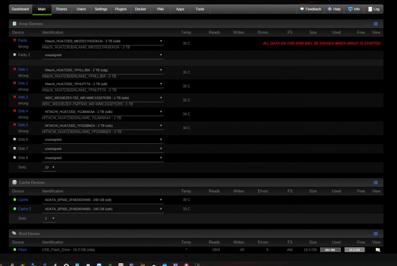Browse the Flash device via folder View icon
397x266 pixels.
(x=378, y=250)
